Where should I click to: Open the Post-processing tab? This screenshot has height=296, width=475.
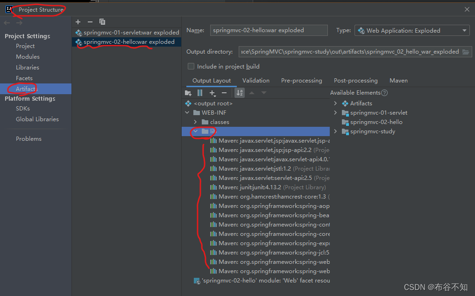click(x=355, y=81)
